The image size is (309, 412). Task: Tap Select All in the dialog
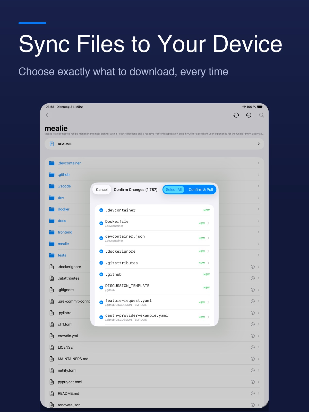coord(174,190)
